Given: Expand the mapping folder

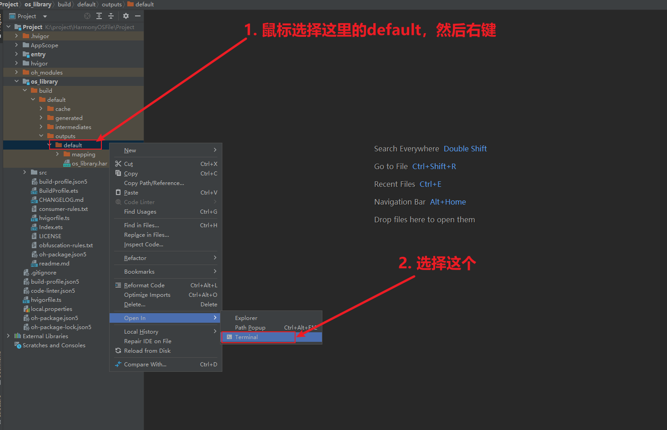Looking at the screenshot, I should 57,154.
